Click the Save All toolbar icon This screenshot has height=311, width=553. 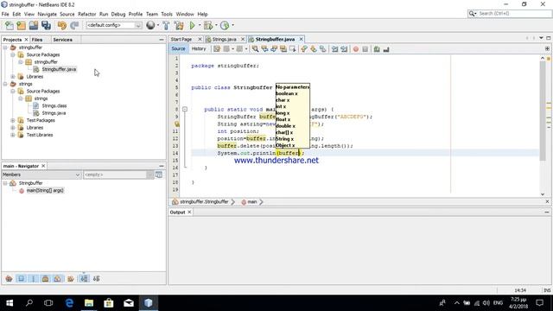pos(46,25)
